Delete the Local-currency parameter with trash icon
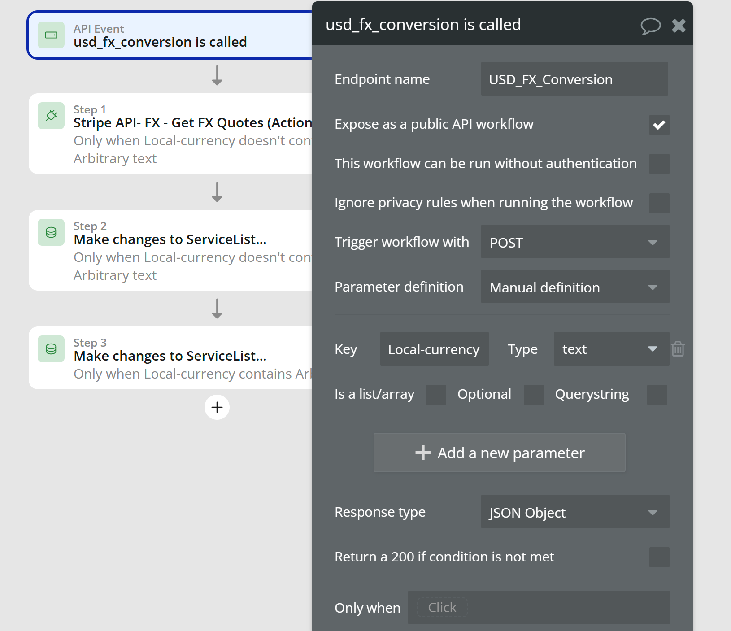This screenshot has width=731, height=631. tap(678, 349)
